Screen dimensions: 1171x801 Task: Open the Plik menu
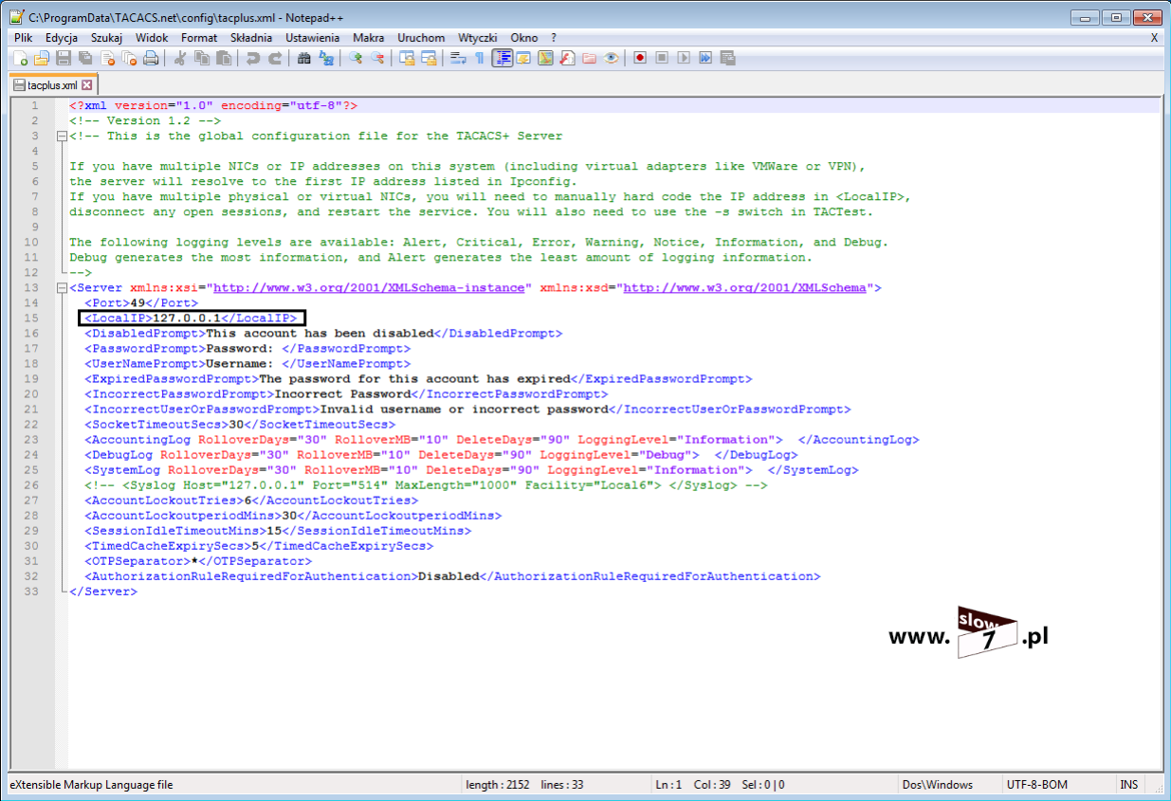[24, 38]
